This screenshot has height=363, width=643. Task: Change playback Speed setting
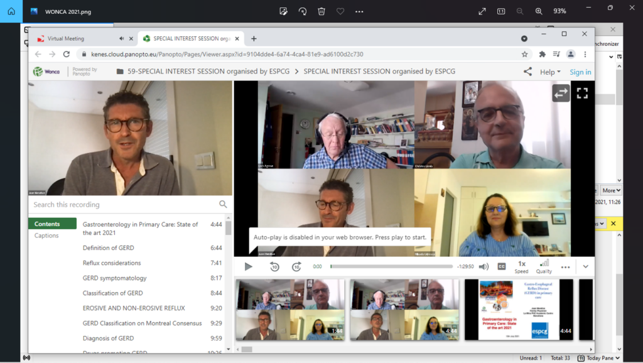(522, 267)
